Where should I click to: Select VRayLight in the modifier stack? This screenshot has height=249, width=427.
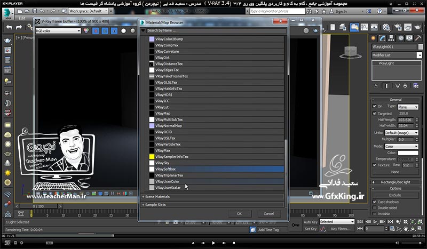[386, 63]
